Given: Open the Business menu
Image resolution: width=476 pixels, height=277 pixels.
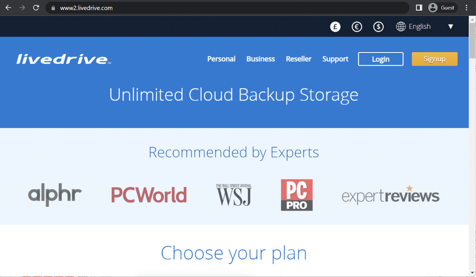Looking at the screenshot, I should click(260, 59).
